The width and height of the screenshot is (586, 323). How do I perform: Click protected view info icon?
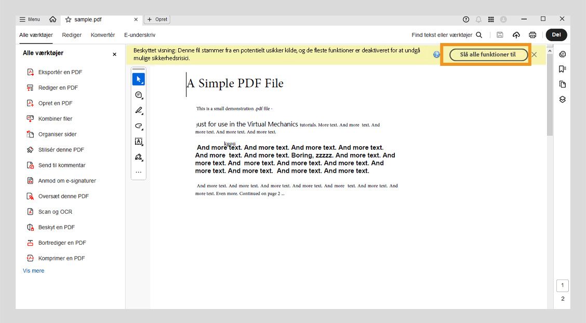(x=436, y=54)
